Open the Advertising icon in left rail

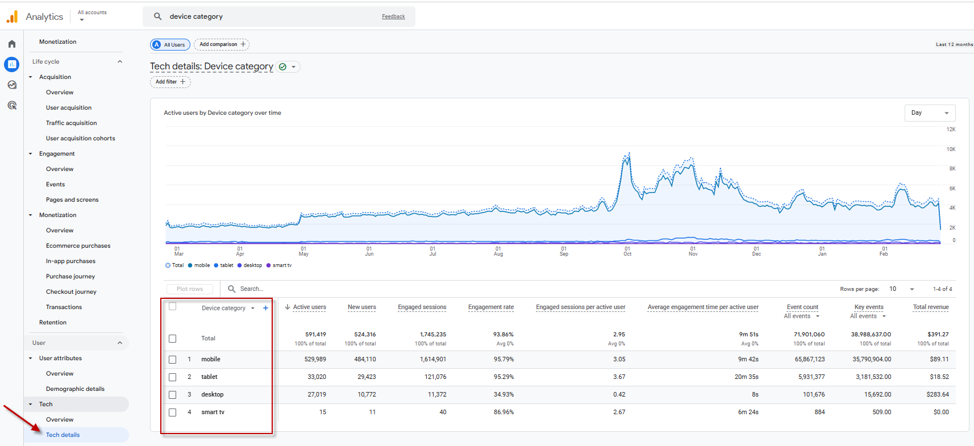(12, 105)
